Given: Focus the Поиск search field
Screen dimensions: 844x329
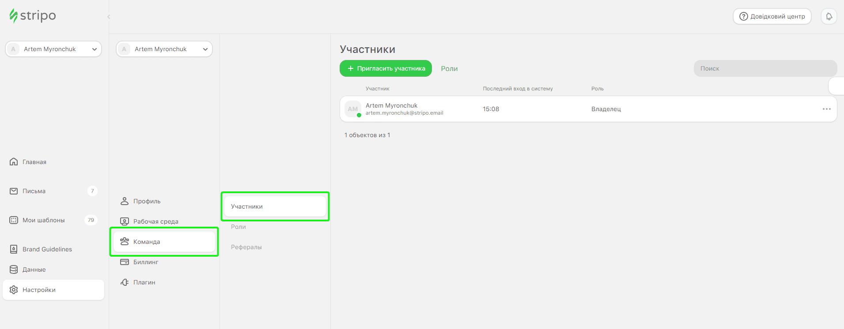Looking at the screenshot, I should coord(765,68).
